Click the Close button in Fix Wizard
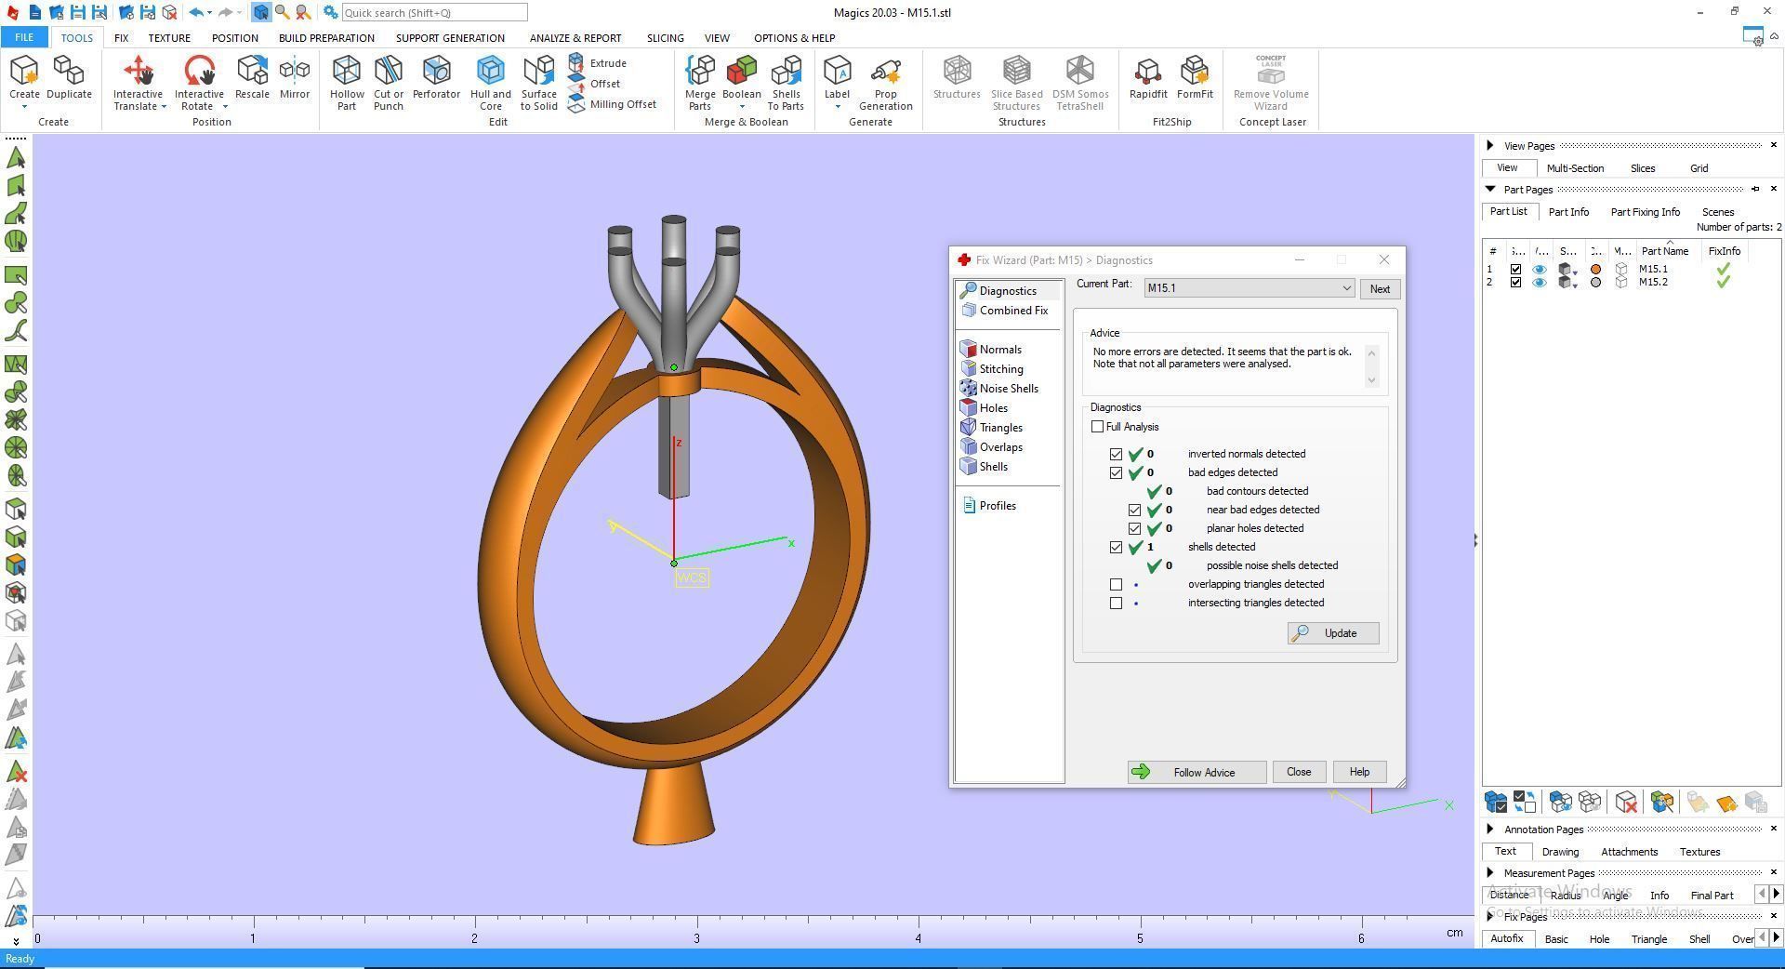Viewport: 1785px width, 969px height. [x=1299, y=772]
